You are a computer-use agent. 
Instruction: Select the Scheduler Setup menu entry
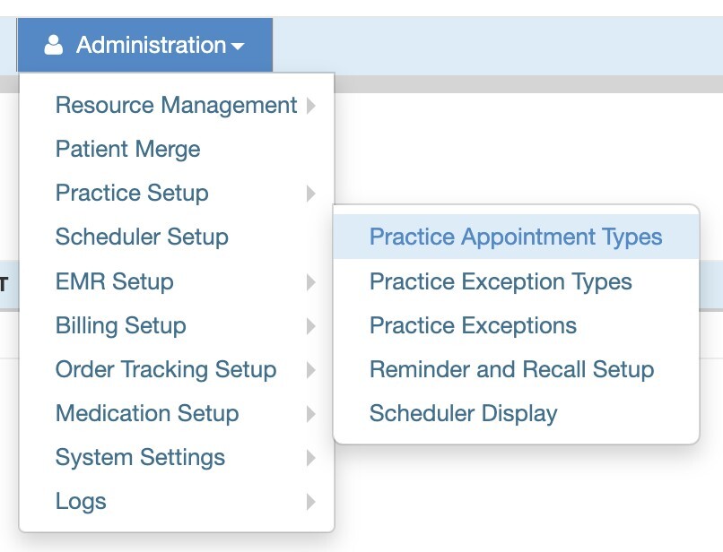pyautogui.click(x=142, y=237)
